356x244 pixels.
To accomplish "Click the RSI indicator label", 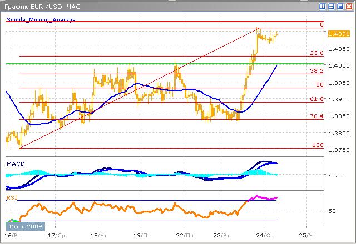I will pyautogui.click(x=12, y=197).
